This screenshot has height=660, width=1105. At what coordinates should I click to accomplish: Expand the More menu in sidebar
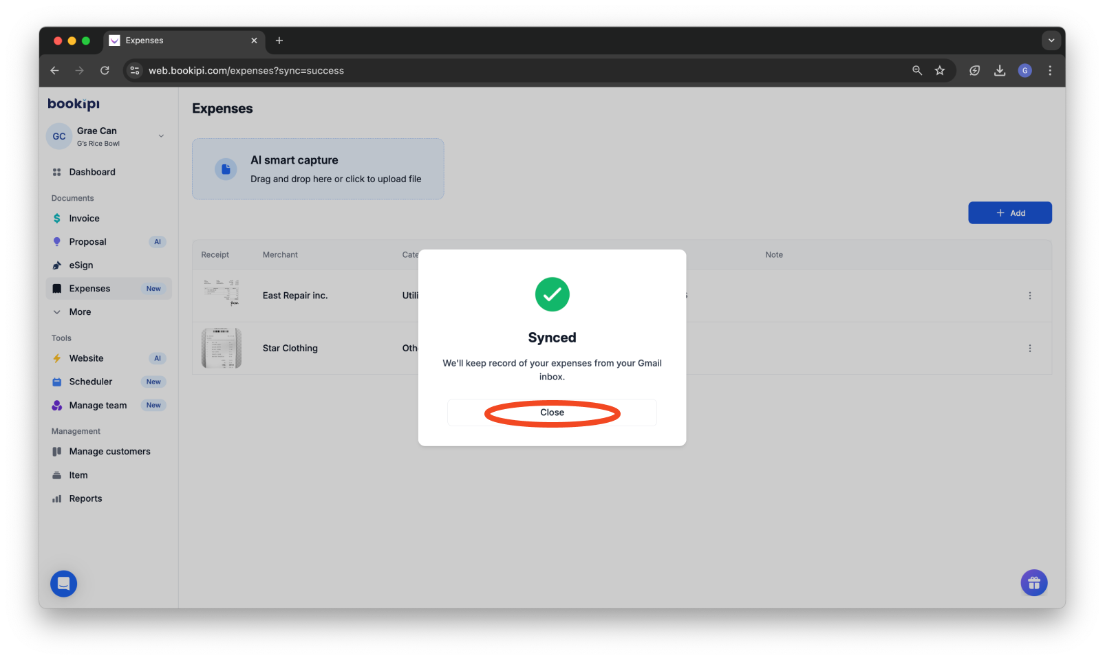58,311
